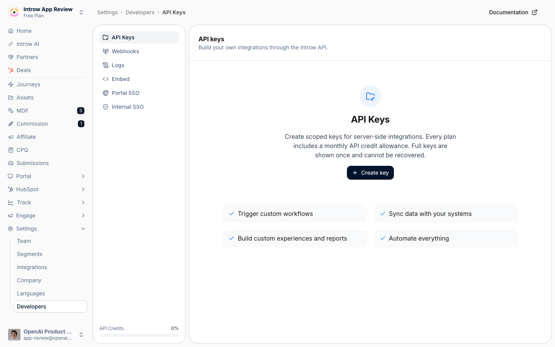The width and height of the screenshot is (555, 347).
Task: Open the OpenAI Product account menu
Action: point(46,335)
